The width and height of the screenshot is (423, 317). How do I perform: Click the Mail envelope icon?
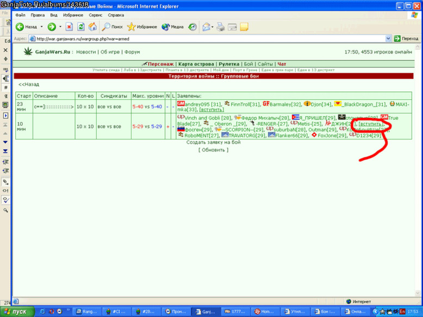206,27
